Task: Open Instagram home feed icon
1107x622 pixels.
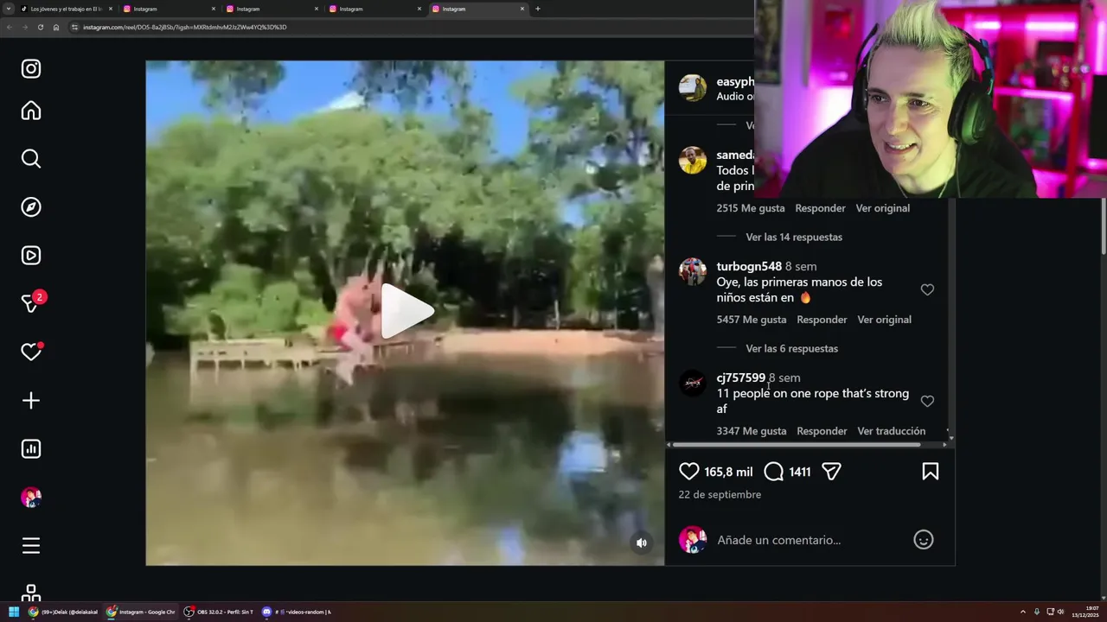Action: point(31,111)
